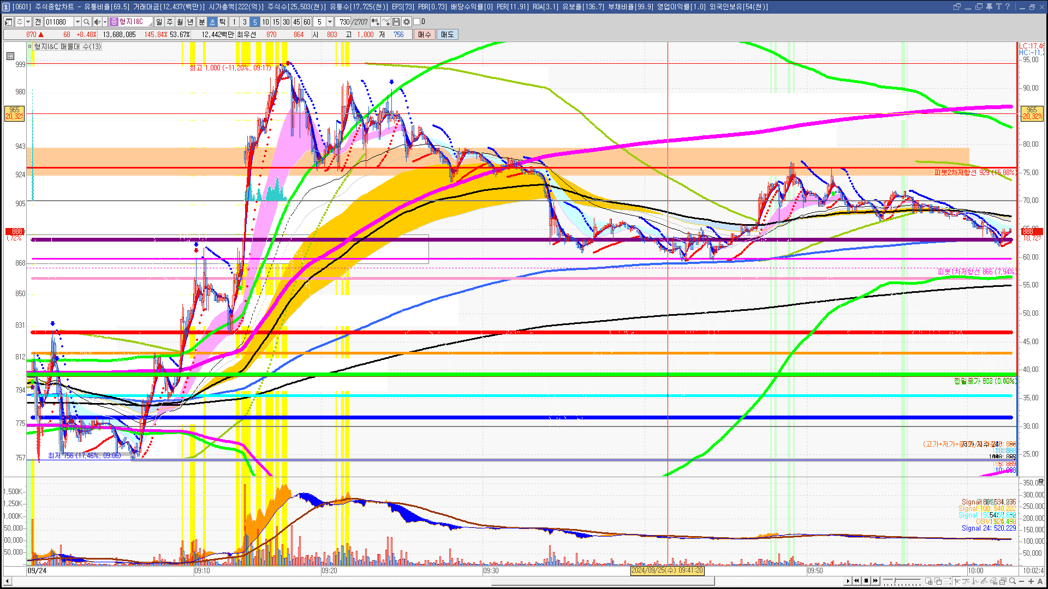1048x589 pixels.
Task: Click the 매수 buy button
Action: (x=425, y=34)
